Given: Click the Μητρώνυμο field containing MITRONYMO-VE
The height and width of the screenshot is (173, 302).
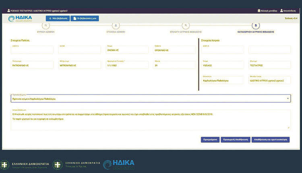Looking at the screenshot, I should (80, 65).
